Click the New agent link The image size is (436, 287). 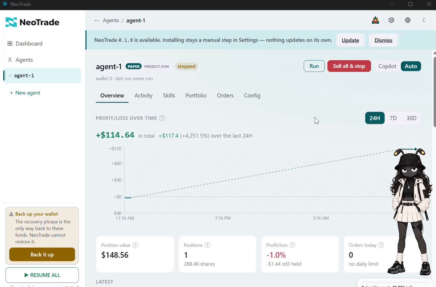25,93
